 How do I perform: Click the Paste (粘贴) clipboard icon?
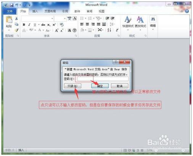pos(9,20)
